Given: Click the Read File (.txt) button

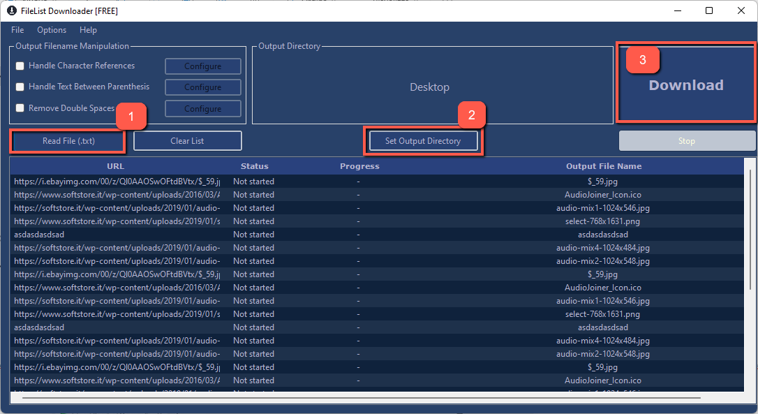Looking at the screenshot, I should tap(67, 140).
